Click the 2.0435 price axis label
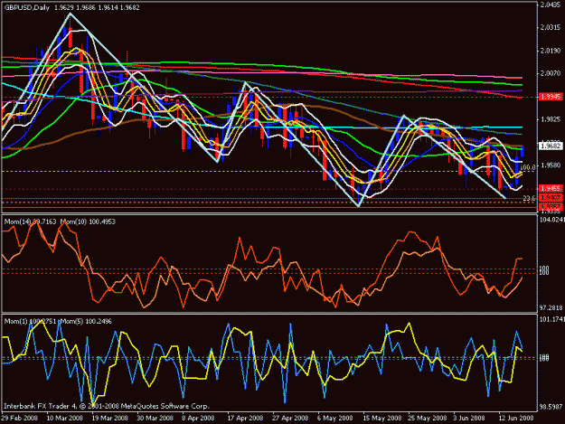This screenshot has height=424, width=565. pyautogui.click(x=551, y=5)
